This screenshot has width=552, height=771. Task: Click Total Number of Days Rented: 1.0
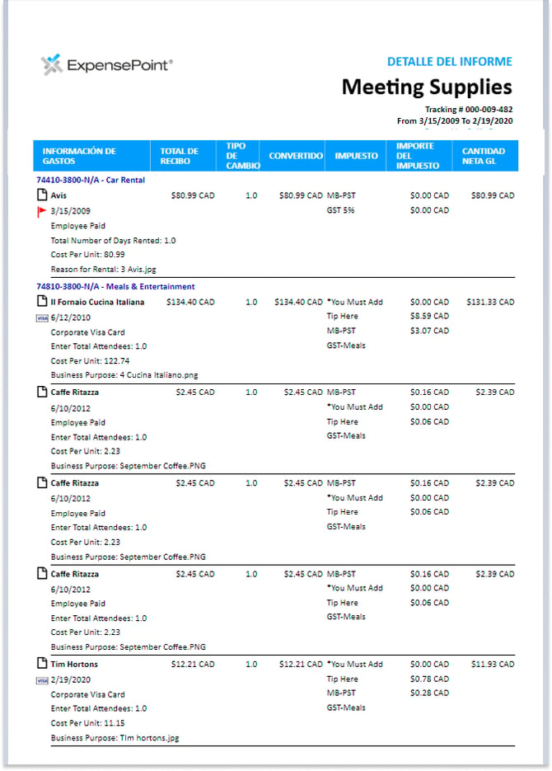click(x=113, y=241)
